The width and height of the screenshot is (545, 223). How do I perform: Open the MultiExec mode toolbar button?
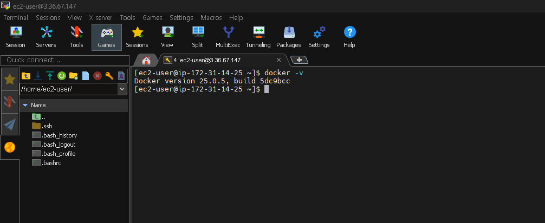(228, 37)
